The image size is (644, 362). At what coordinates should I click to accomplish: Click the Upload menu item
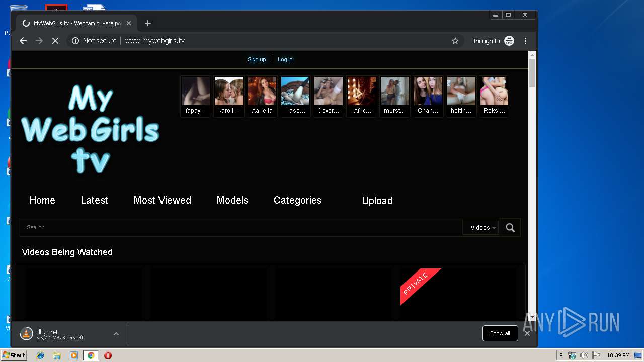tap(377, 201)
